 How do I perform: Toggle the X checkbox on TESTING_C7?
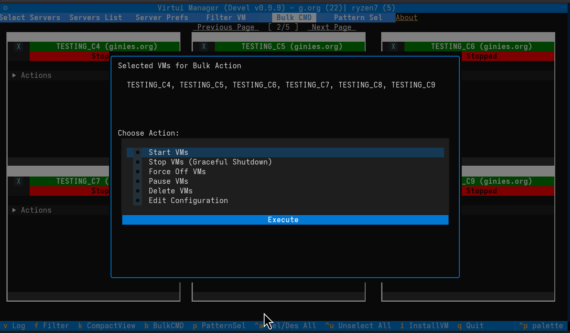tap(18, 181)
